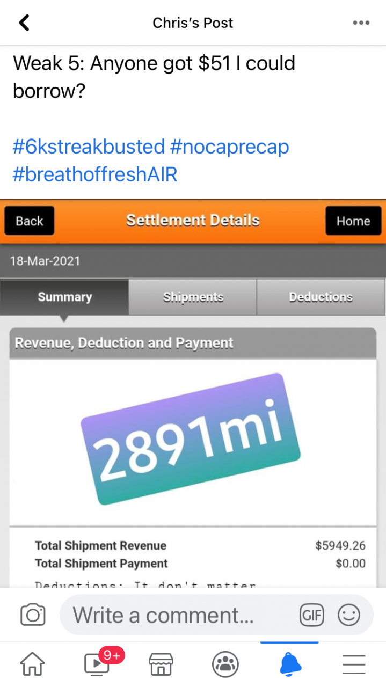The height and width of the screenshot is (687, 386).
Task: Go to the Home feed icon
Action: point(33,664)
